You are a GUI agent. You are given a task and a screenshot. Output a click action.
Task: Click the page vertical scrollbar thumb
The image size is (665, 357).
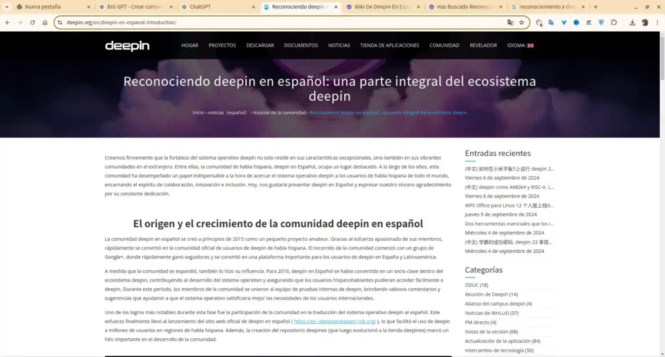(x=662, y=58)
